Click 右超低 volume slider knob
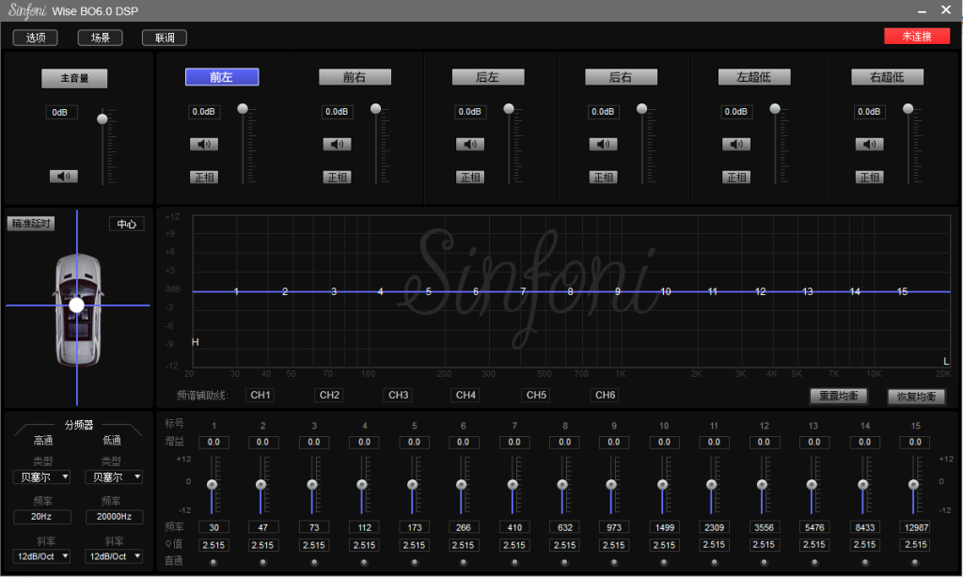Image resolution: width=963 pixels, height=578 pixels. 908,109
